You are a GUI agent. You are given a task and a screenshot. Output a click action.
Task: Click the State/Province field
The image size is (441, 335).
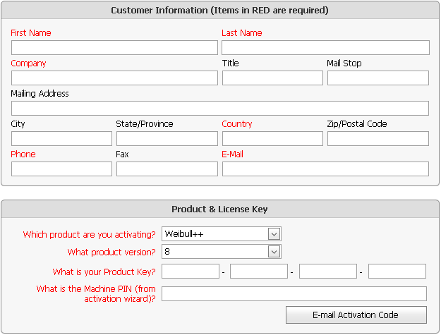coord(167,139)
